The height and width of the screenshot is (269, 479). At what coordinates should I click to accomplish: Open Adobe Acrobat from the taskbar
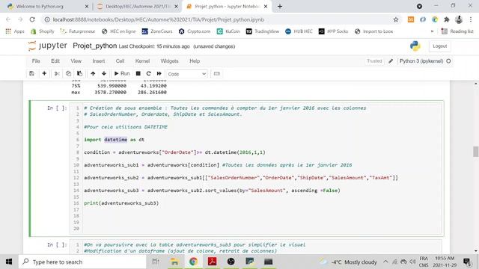[212, 262]
